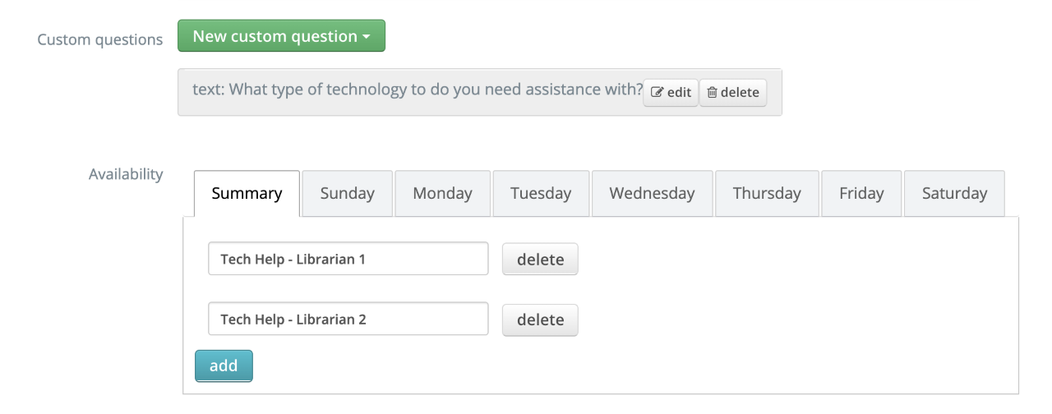Focus the Tech Help - Librarian 2 field

(x=348, y=319)
